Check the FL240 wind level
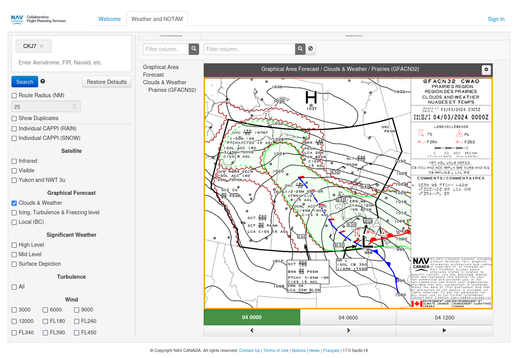518x358 pixels. point(77,321)
